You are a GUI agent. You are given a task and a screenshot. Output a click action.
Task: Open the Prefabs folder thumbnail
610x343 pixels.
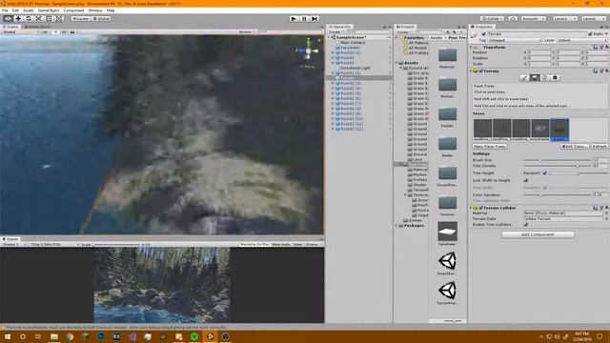point(447,114)
